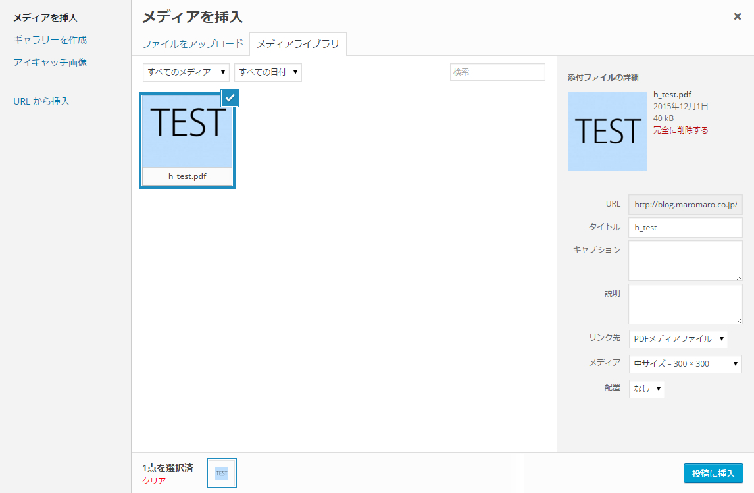The width and height of the screenshot is (754, 493).
Task: Expand the リンク先 PDFメディアファイル dropdown
Action: [x=678, y=338]
